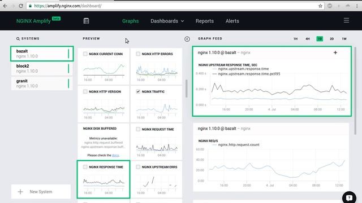Click the PREVIEW heading

click(x=92, y=39)
